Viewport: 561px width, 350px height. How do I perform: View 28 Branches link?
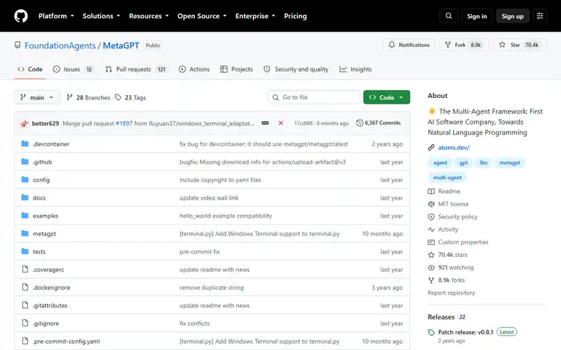point(88,97)
